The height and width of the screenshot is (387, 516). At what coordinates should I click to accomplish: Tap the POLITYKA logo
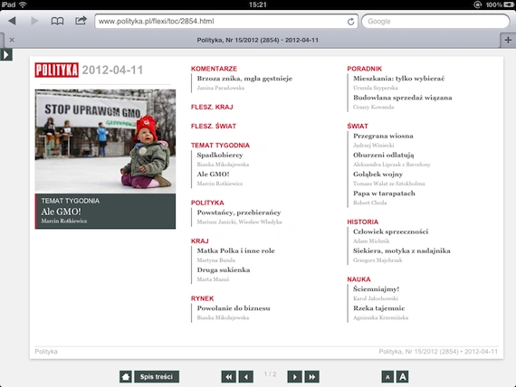(x=57, y=70)
